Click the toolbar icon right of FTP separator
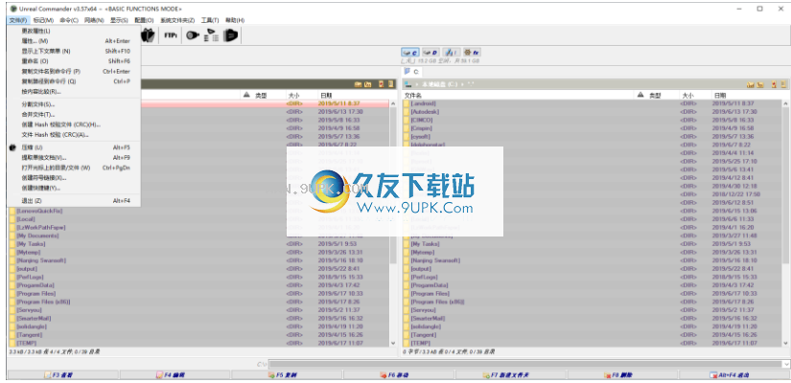The image size is (791, 383). tap(192, 35)
